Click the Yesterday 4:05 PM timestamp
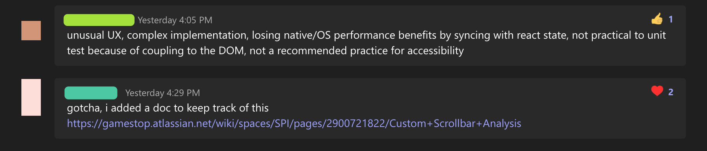 tap(175, 20)
